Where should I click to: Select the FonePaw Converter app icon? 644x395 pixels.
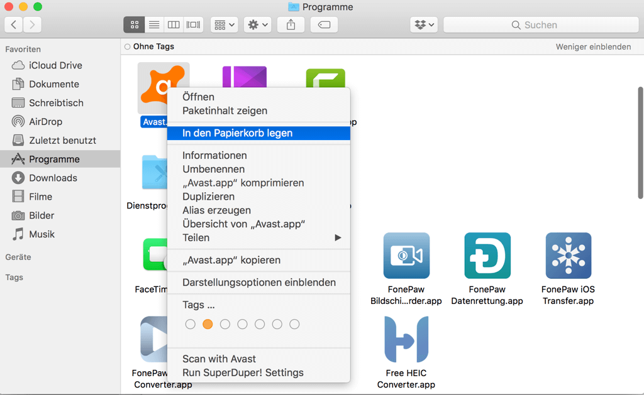click(x=153, y=339)
